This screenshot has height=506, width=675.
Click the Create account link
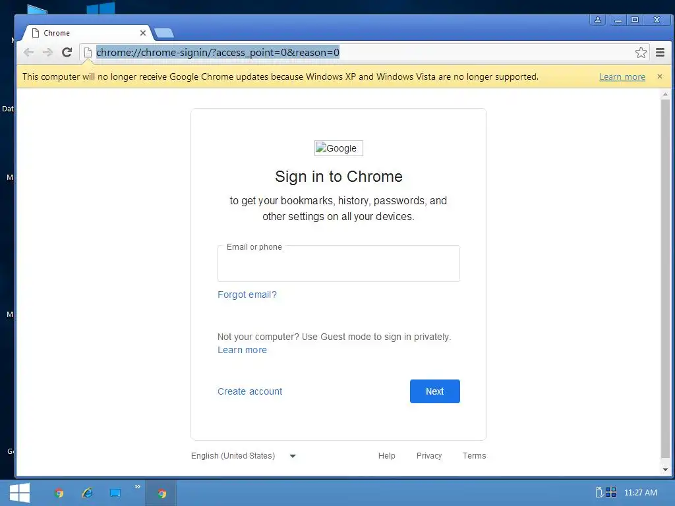(x=250, y=391)
